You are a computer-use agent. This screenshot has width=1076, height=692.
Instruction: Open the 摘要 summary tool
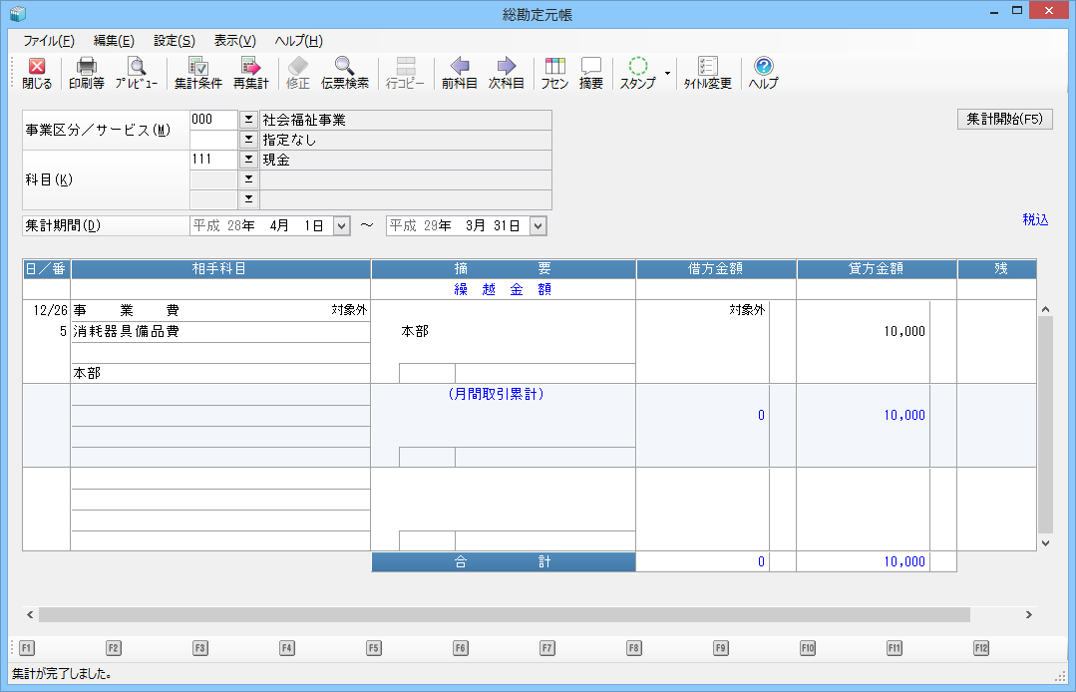[x=591, y=74]
